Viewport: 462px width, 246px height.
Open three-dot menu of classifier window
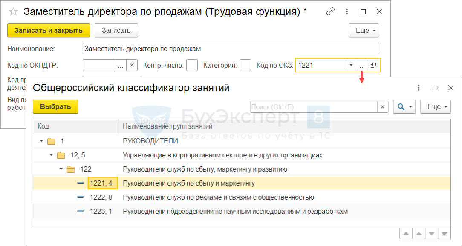tap(419, 88)
